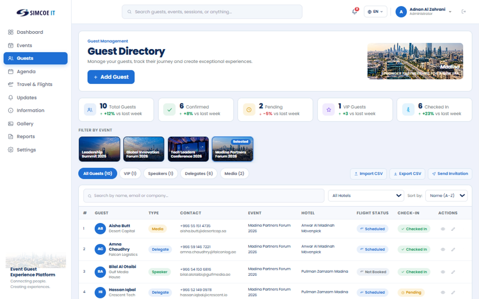Click the VIP Guests star icon
The height and width of the screenshot is (299, 479).
tap(329, 110)
